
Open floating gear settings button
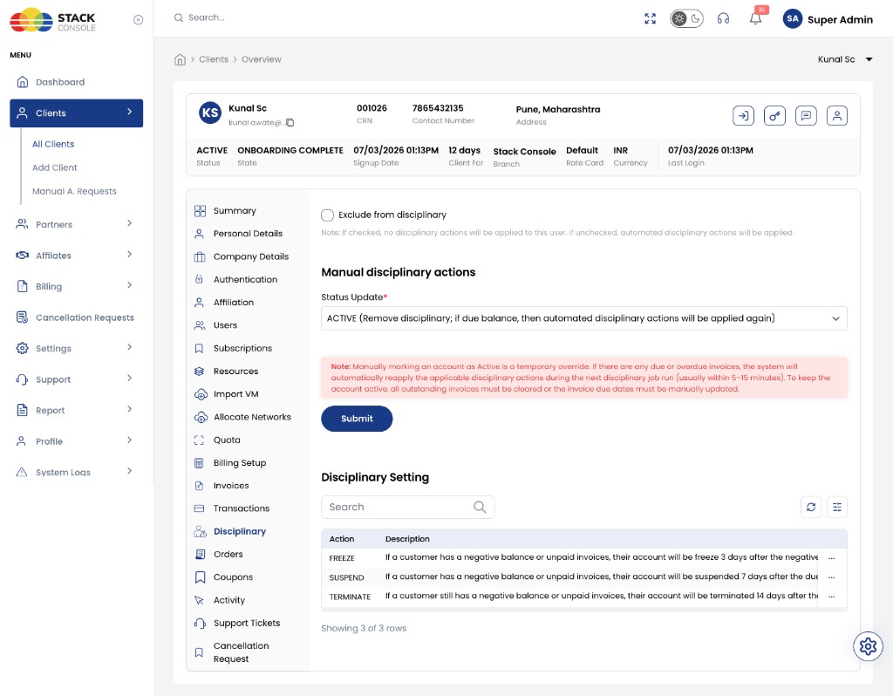[x=868, y=646]
